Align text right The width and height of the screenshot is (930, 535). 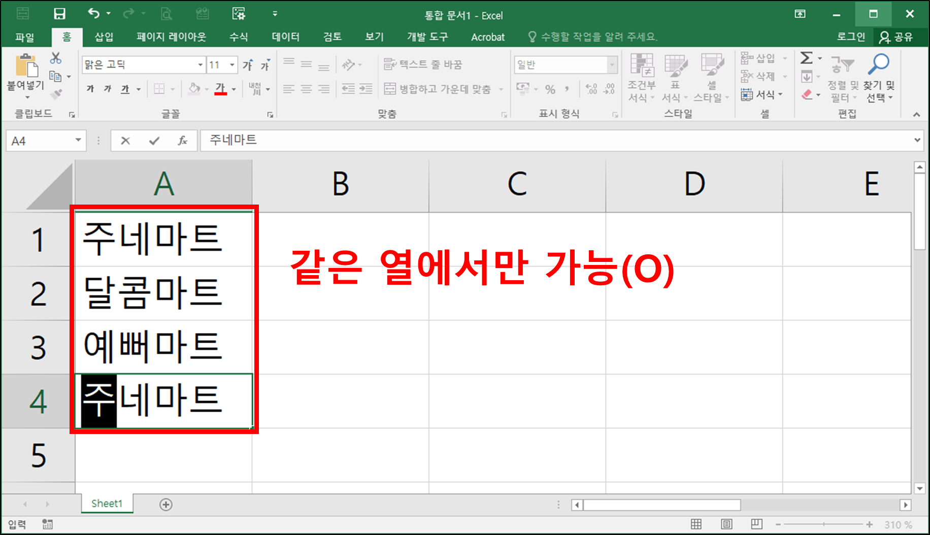323,89
